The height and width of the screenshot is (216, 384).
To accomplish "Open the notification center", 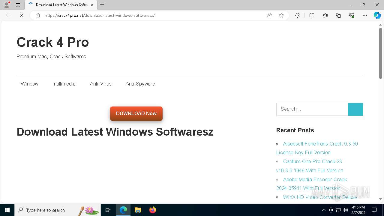I will [374, 210].
